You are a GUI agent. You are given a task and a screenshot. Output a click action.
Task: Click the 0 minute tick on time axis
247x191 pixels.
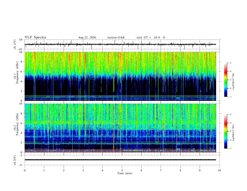25,170
